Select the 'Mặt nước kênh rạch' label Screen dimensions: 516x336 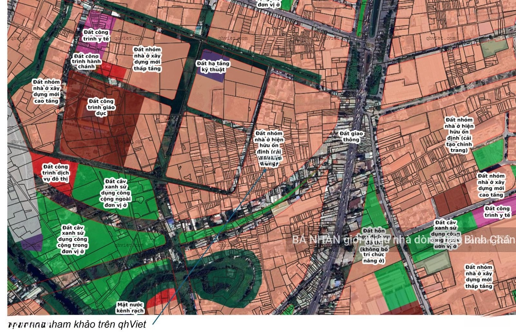(x=130, y=307)
